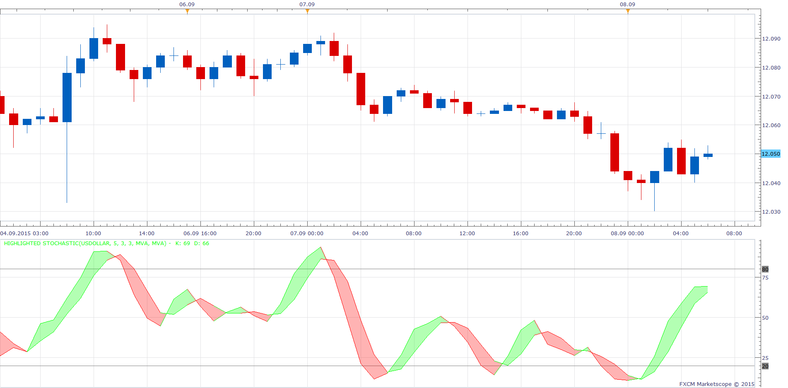
Task: Click the last blue candle near 12.050
Action: pos(708,155)
